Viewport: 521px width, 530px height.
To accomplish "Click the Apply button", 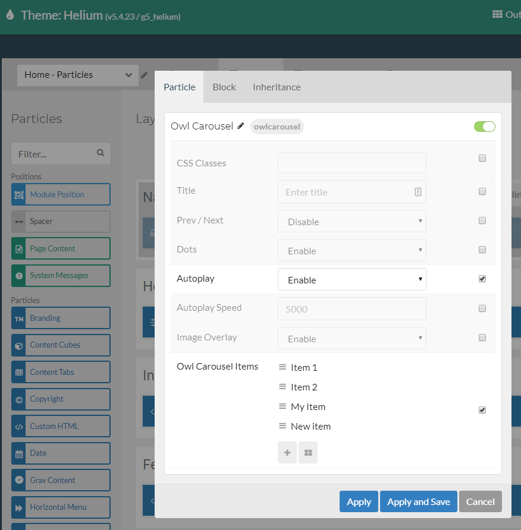I will pos(359,501).
